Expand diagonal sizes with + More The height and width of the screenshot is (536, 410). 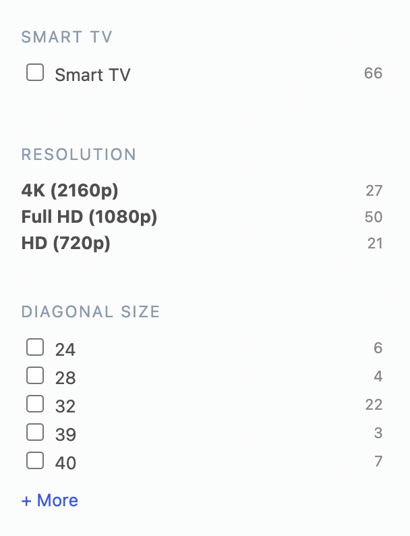coord(50,500)
